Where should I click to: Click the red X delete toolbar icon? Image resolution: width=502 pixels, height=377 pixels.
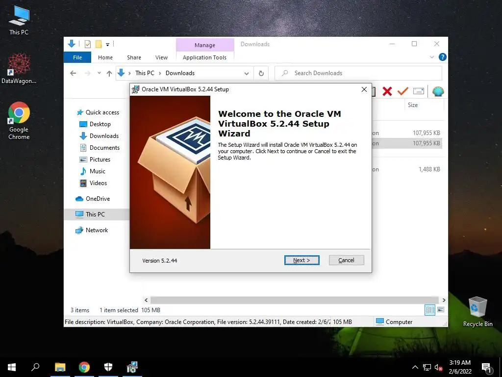click(x=387, y=91)
